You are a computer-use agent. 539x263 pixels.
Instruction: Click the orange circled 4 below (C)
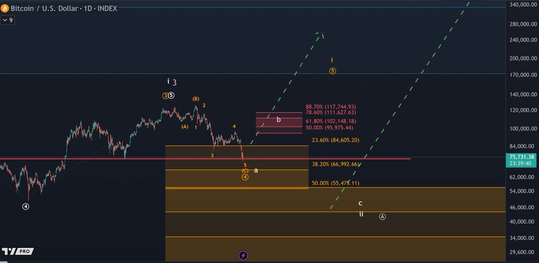tap(245, 178)
